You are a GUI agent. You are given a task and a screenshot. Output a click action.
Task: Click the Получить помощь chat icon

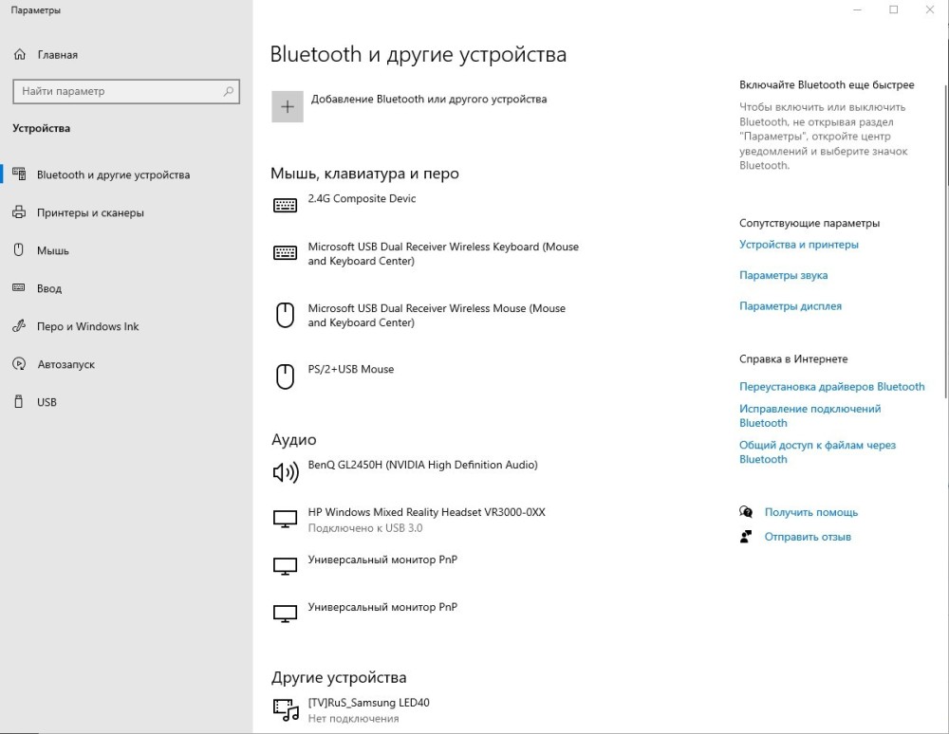(746, 512)
